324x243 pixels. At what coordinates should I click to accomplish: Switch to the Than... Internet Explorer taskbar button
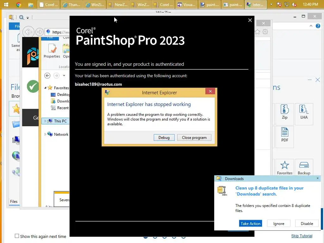[x=72, y=4]
